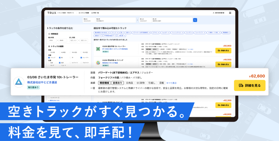This screenshot has width=279, height=141.
Task: Click the loading place input field
Action: coord(116,20)
